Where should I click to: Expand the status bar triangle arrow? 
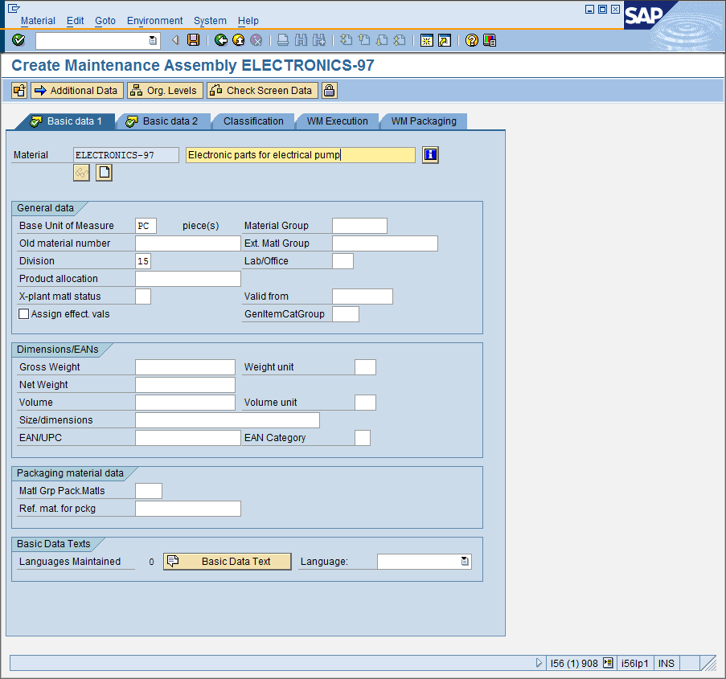539,663
